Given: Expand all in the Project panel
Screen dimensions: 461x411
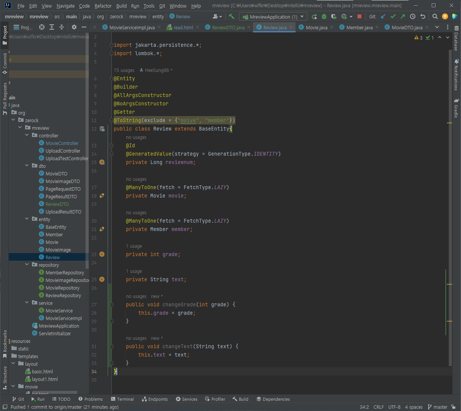Looking at the screenshot, I should (52, 27).
